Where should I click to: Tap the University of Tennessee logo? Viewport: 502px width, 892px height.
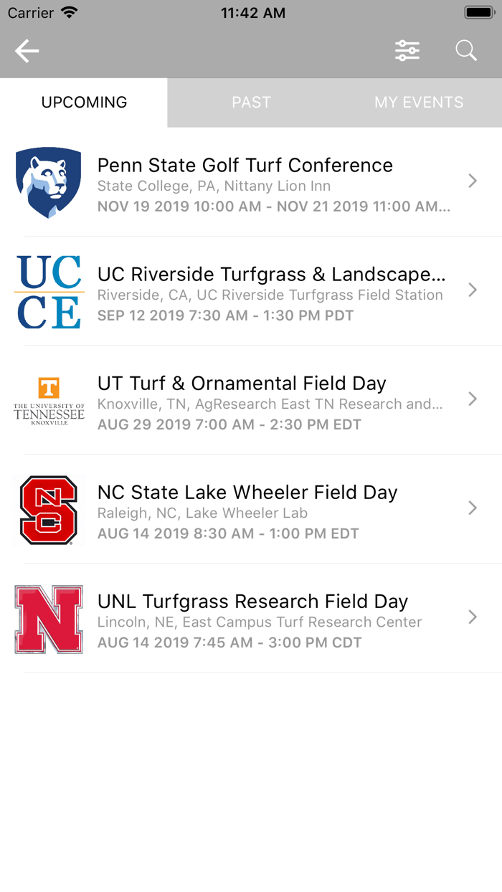coord(48,399)
